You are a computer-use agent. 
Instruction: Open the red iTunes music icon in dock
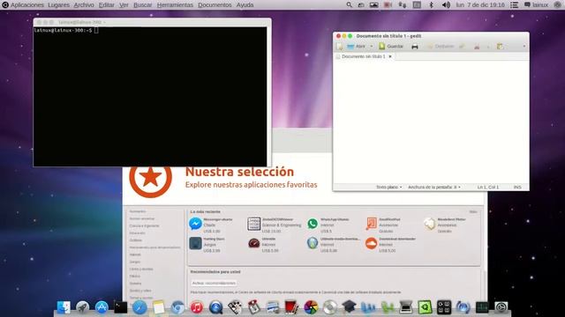[197, 307]
